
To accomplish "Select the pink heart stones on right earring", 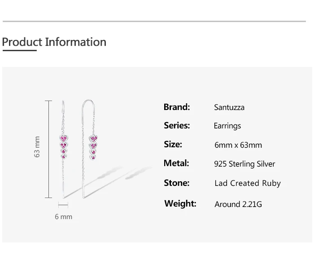I will click(93, 145).
